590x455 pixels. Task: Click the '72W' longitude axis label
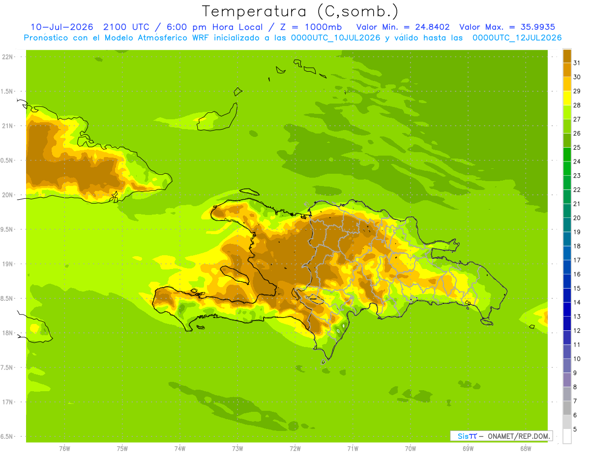pyautogui.click(x=295, y=449)
